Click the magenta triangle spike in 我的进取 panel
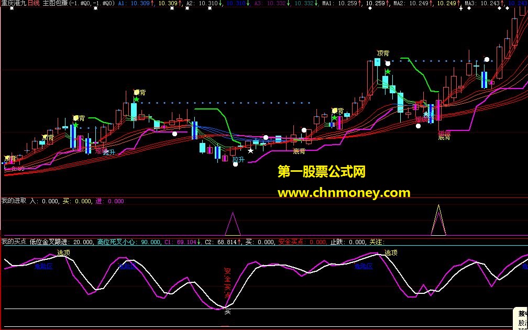This screenshot has width=528, height=330. pos(233,224)
